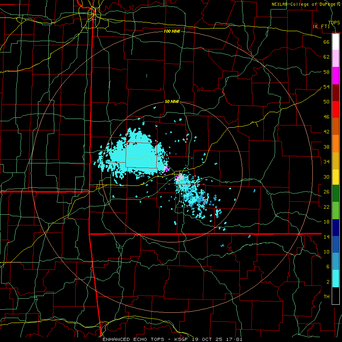Click the light green legend swatch

tap(336, 211)
